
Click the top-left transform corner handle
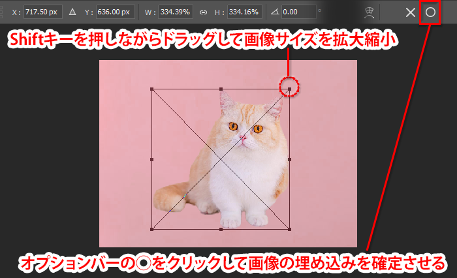pyautogui.click(x=152, y=89)
